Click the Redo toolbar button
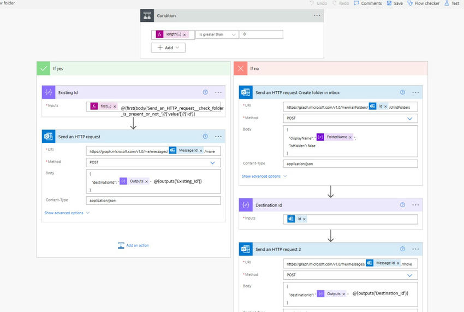The height and width of the screenshot is (312, 464). [x=341, y=3]
